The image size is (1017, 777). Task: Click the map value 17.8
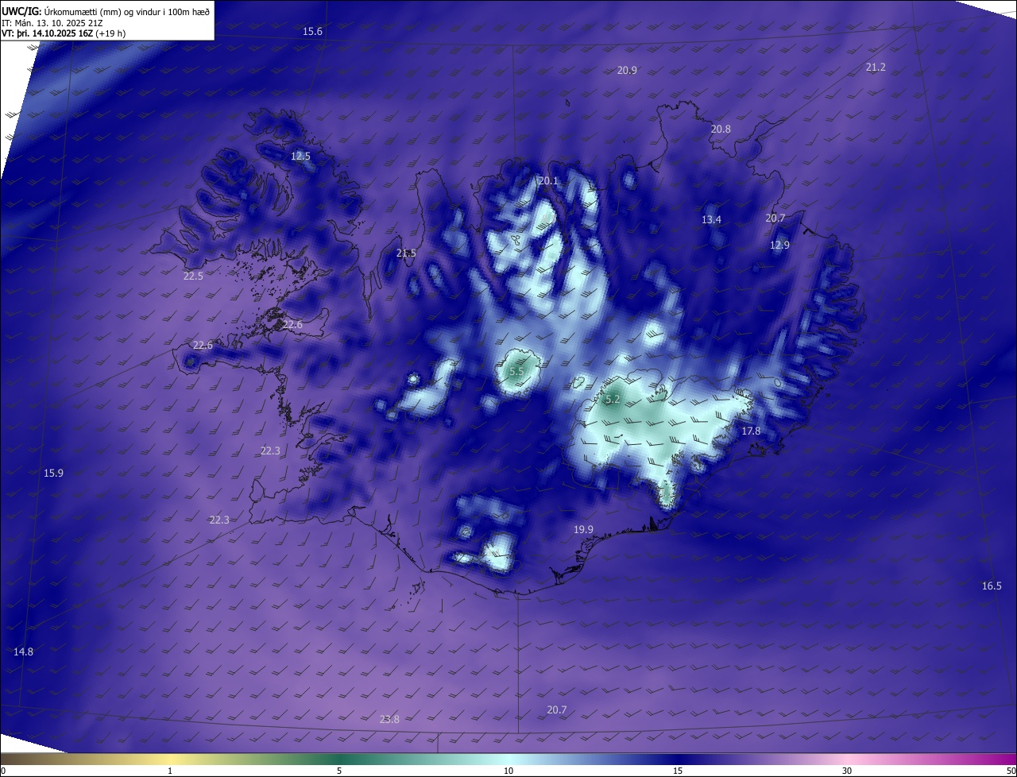751,431
